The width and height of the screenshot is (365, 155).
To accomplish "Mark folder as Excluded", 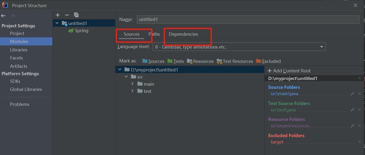I will click(x=268, y=61).
